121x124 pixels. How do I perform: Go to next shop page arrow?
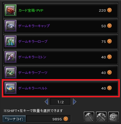(75, 102)
